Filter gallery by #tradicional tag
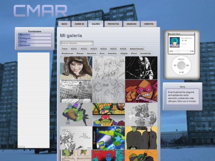Viewport: 215px width, 161px height. [67, 53]
